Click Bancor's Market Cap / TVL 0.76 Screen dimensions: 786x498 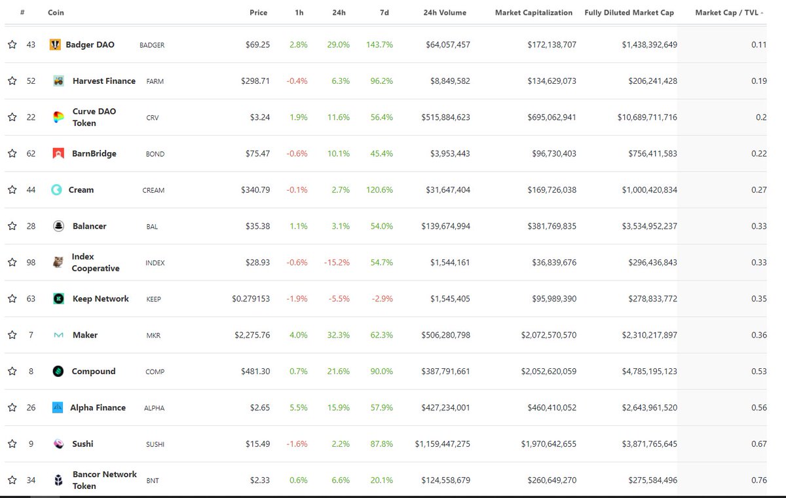(x=759, y=480)
